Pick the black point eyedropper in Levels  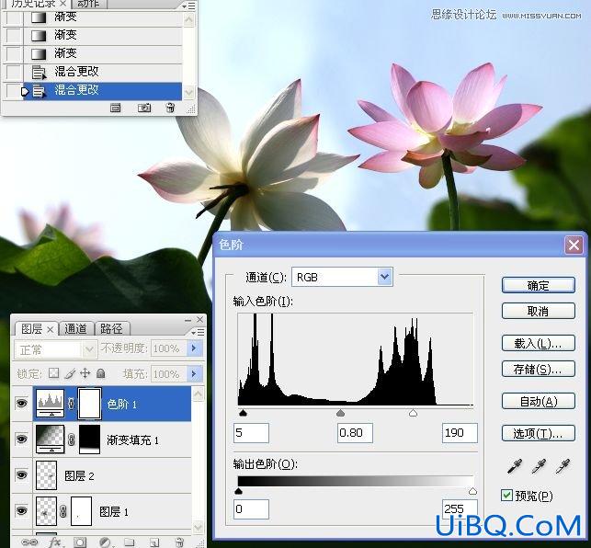point(515,466)
